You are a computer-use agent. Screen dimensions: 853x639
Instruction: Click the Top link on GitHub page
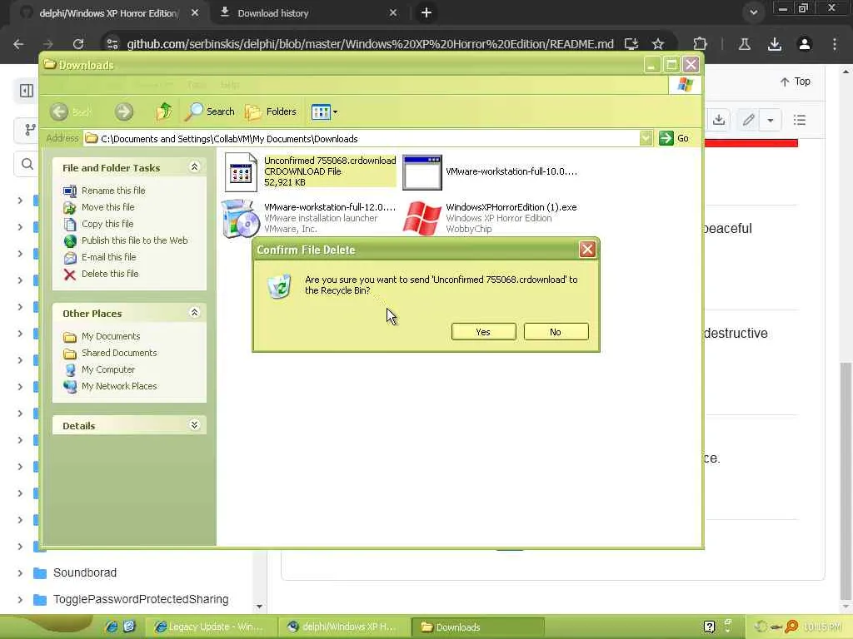point(796,82)
